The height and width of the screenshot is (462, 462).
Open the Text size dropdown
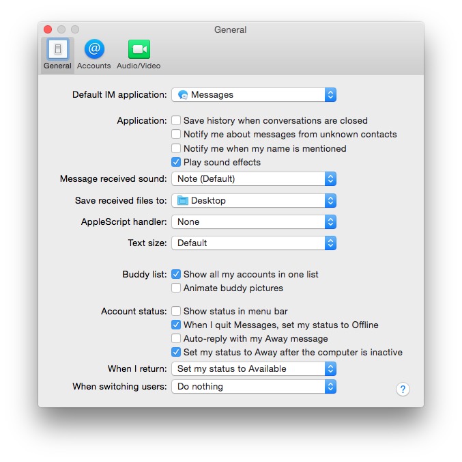[x=254, y=243]
